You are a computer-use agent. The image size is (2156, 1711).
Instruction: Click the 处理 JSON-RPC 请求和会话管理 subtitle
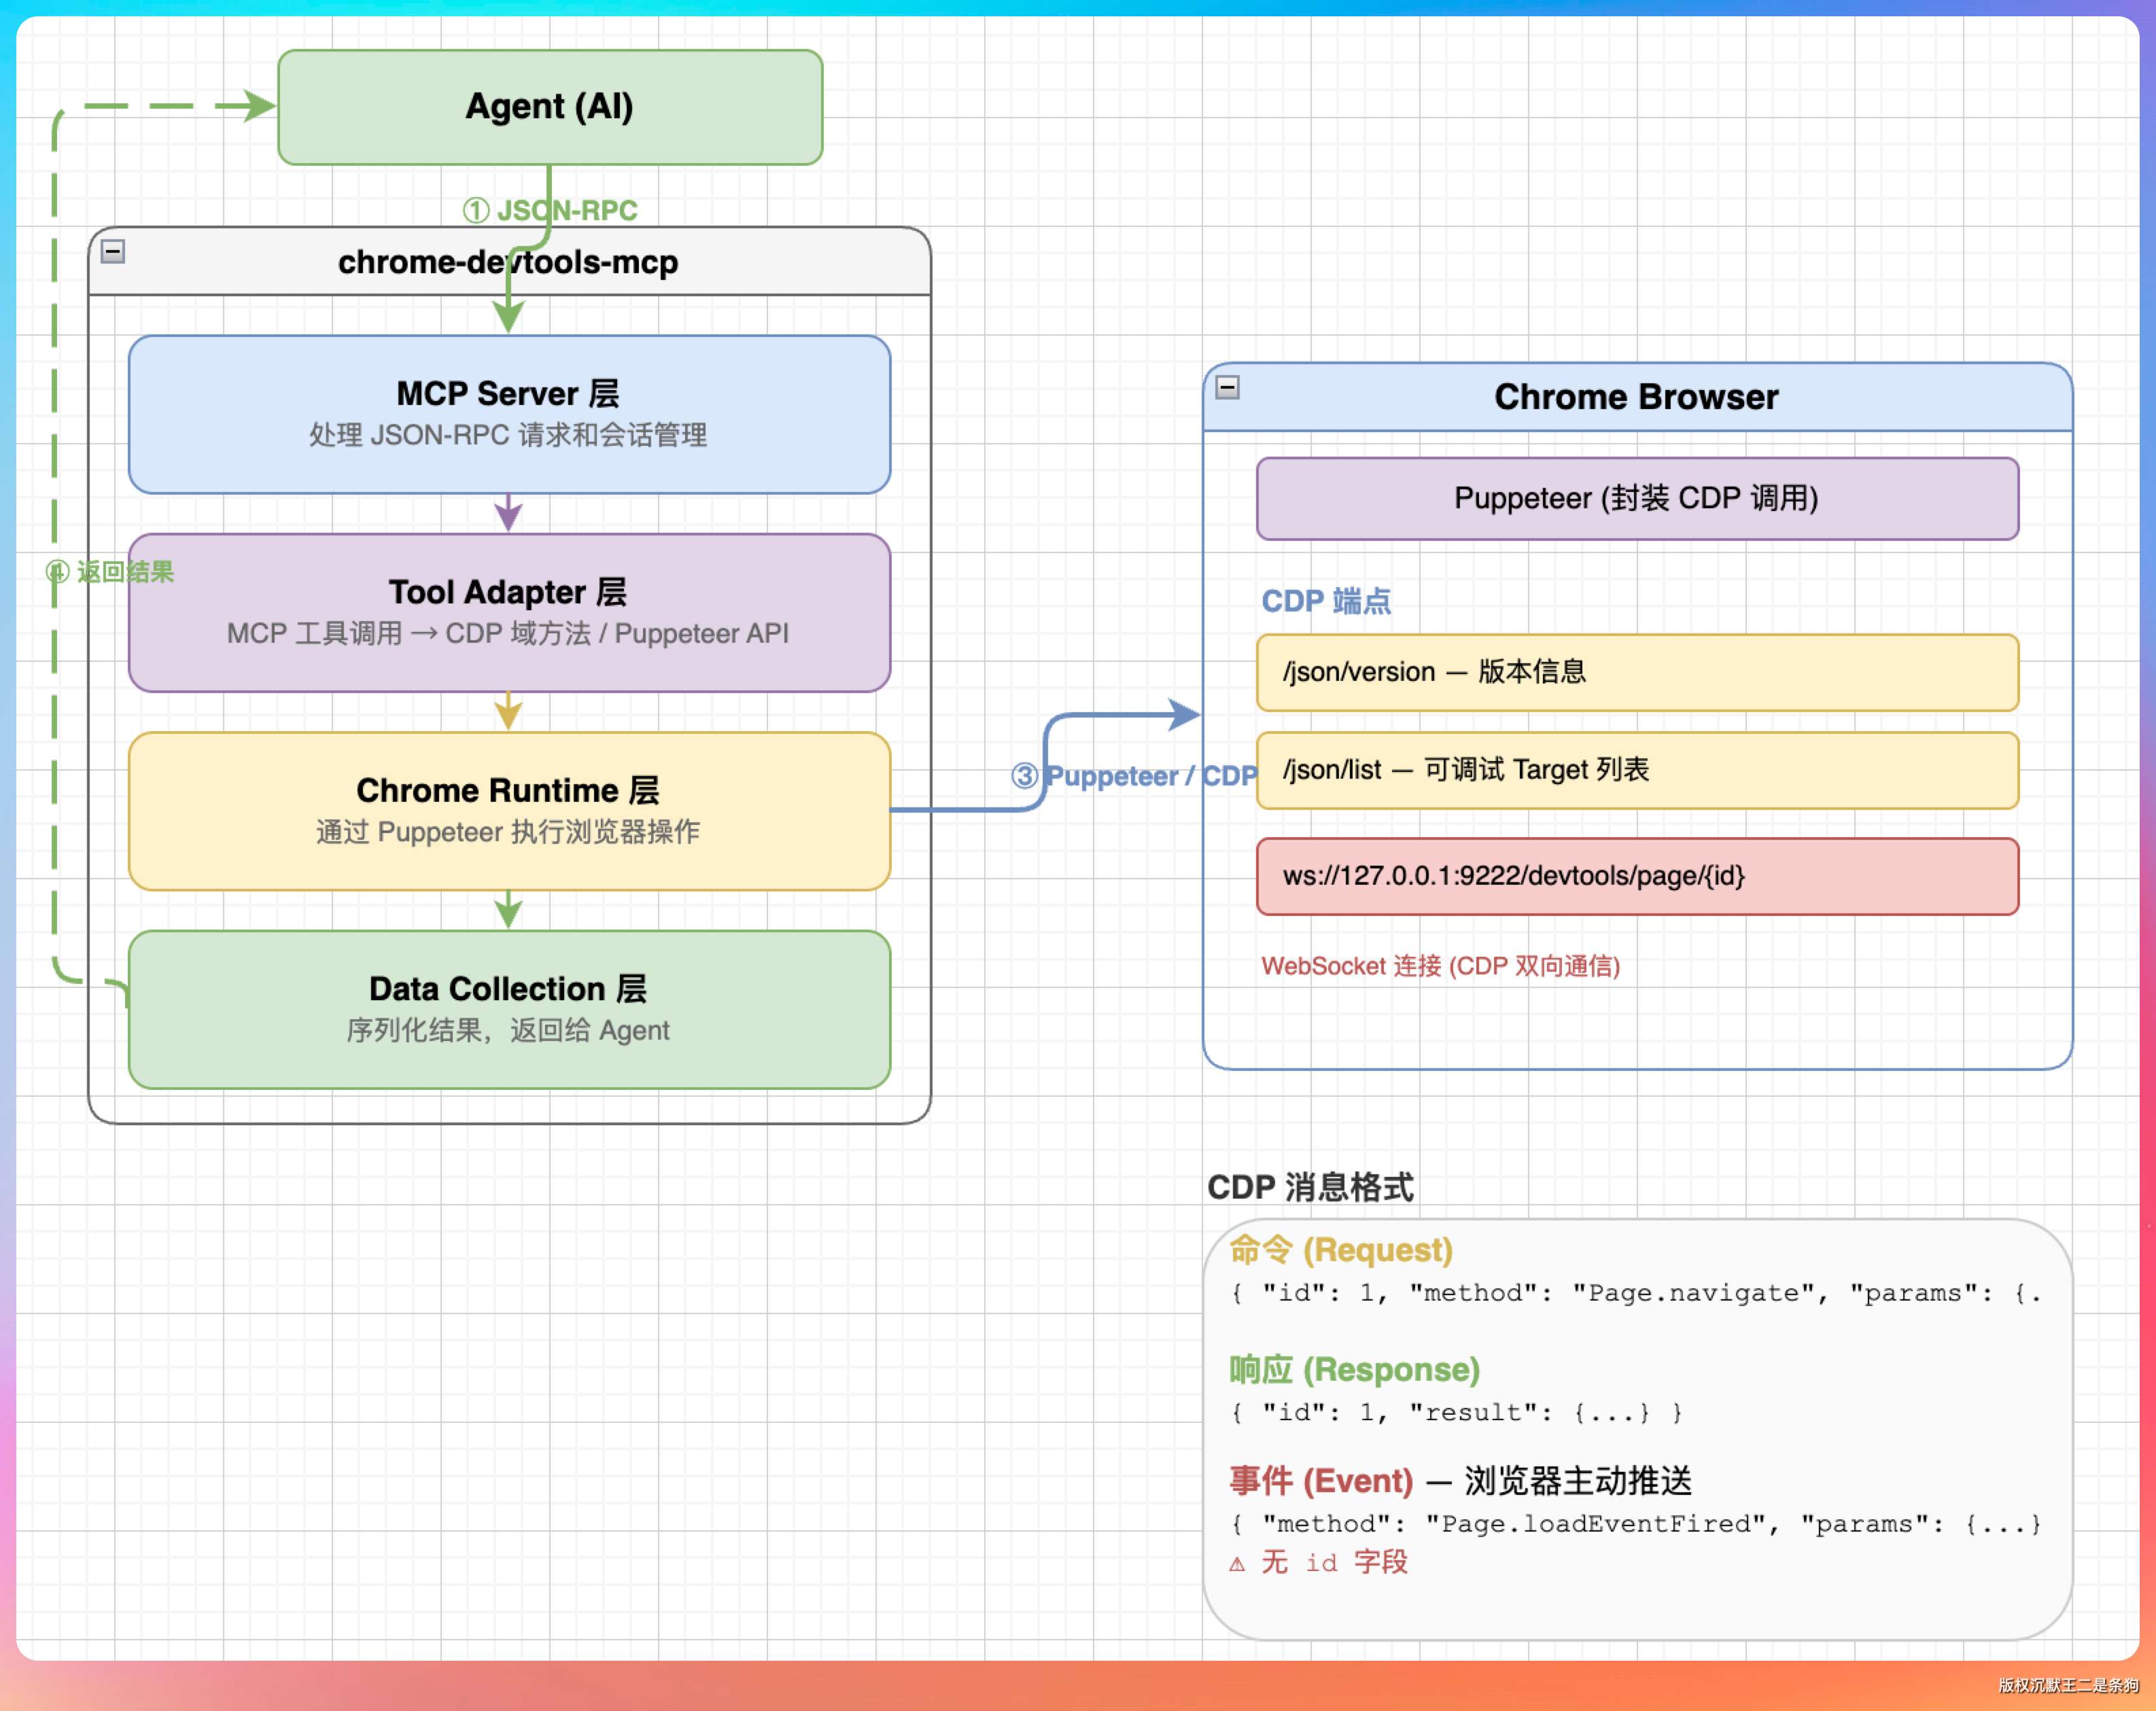[508, 435]
